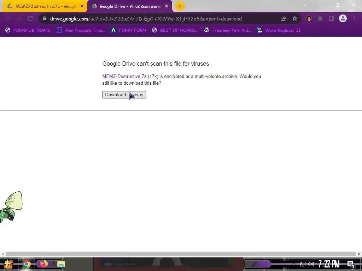The height and width of the screenshot is (271, 362).
Task: Bookmark this page with star icon
Action: click(295, 19)
